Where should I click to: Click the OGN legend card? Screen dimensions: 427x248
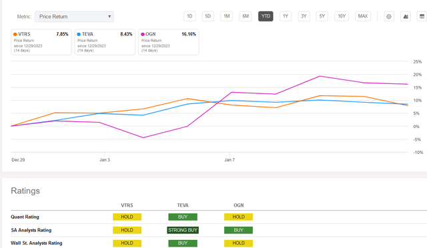coord(169,42)
